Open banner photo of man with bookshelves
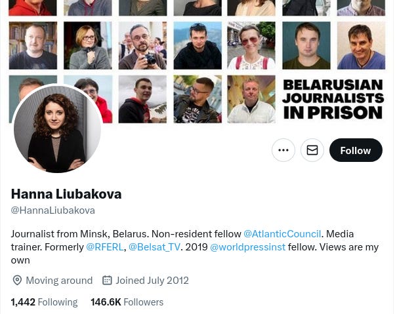Viewport: 395px width, 314px height. pos(33,45)
